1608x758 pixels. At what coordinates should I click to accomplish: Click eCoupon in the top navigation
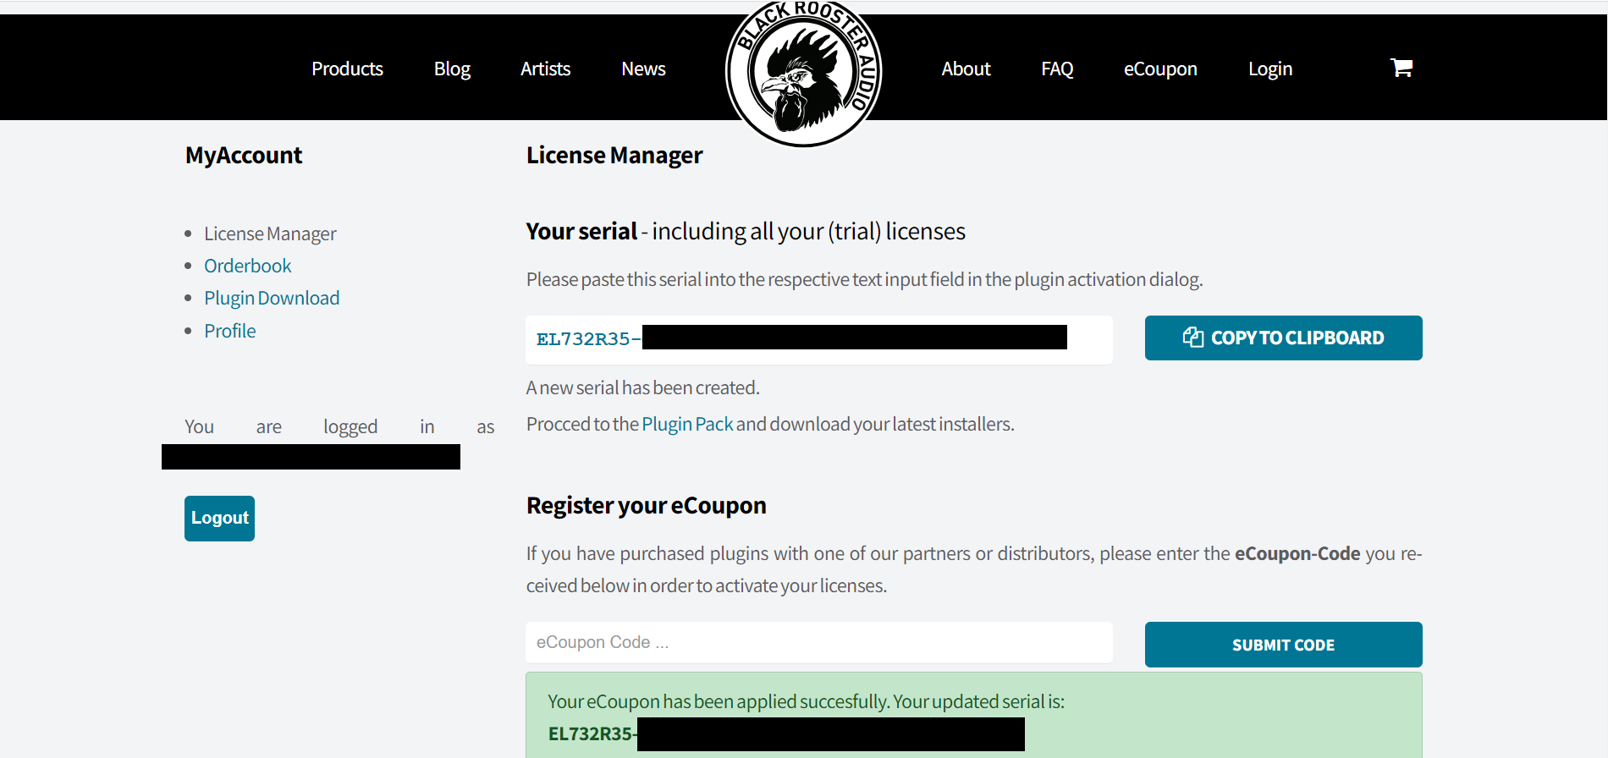click(1160, 69)
